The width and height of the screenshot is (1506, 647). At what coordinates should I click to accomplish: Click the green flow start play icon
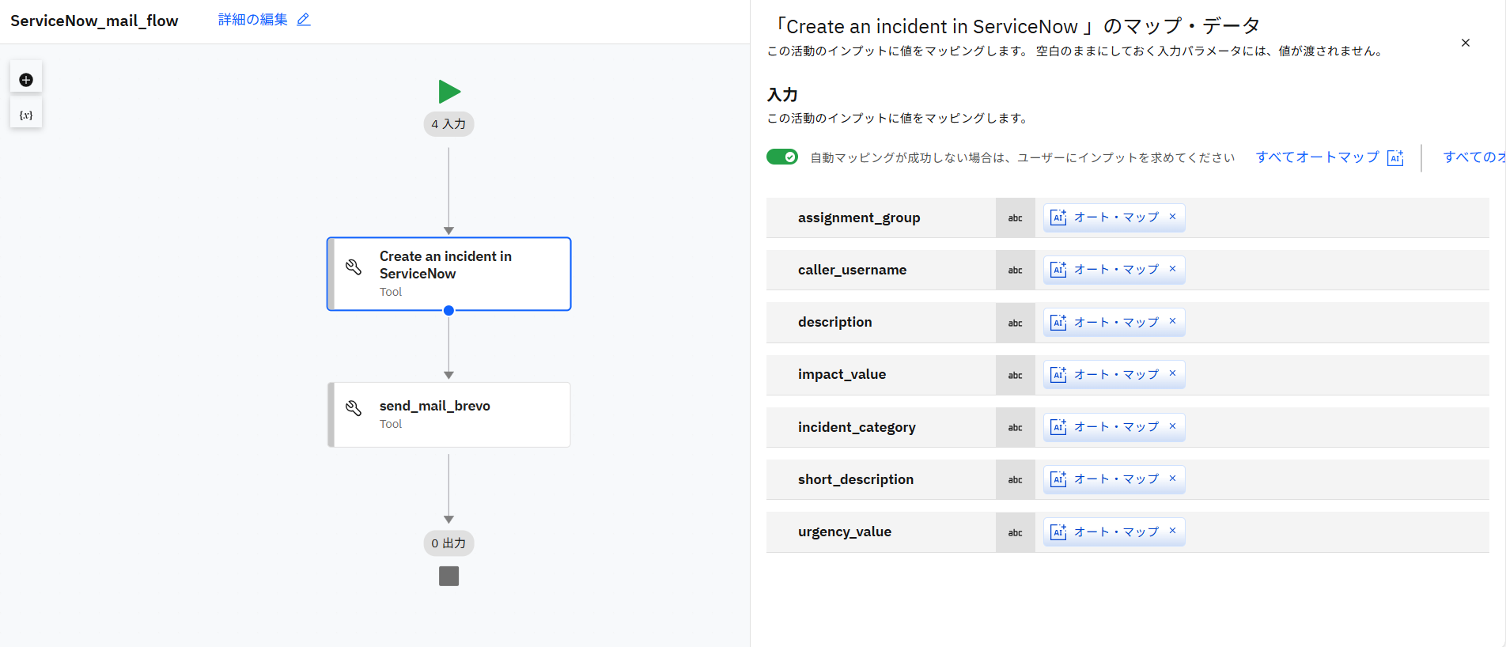(x=449, y=92)
